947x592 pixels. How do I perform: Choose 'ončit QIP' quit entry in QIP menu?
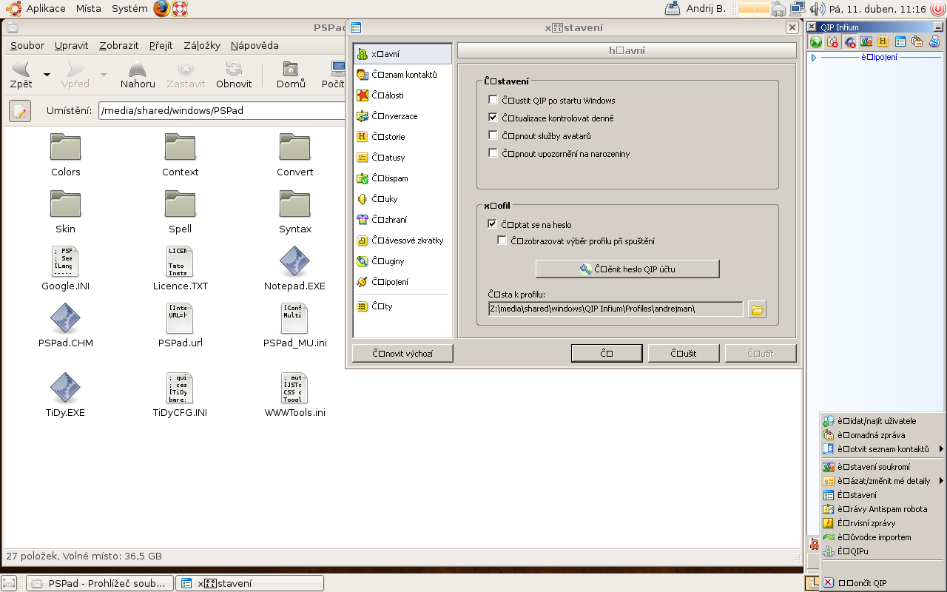(882, 583)
